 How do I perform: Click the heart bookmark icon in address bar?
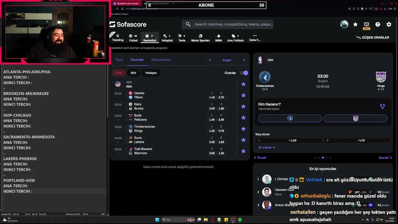371,9
